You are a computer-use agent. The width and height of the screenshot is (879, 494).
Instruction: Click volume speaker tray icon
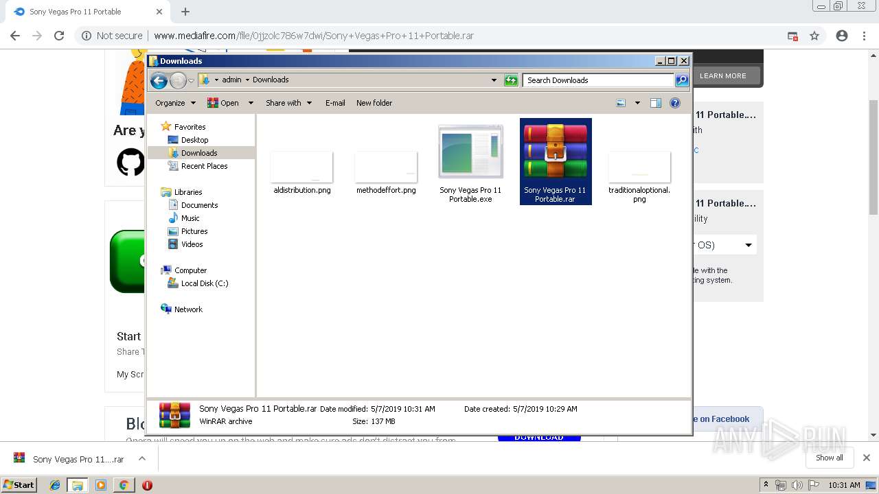pyautogui.click(x=797, y=485)
